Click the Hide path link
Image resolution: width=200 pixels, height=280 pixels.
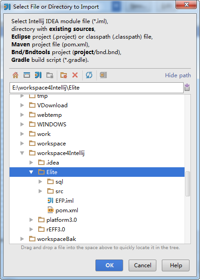tap(178, 75)
